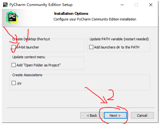Click the small PyCharm title bar icon

(x=5, y=5)
